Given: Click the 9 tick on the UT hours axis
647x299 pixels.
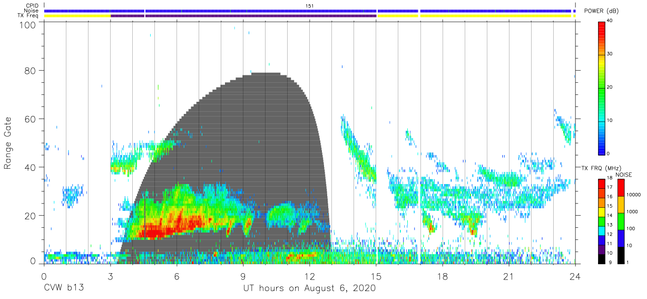Looking at the screenshot, I should coord(243,277).
